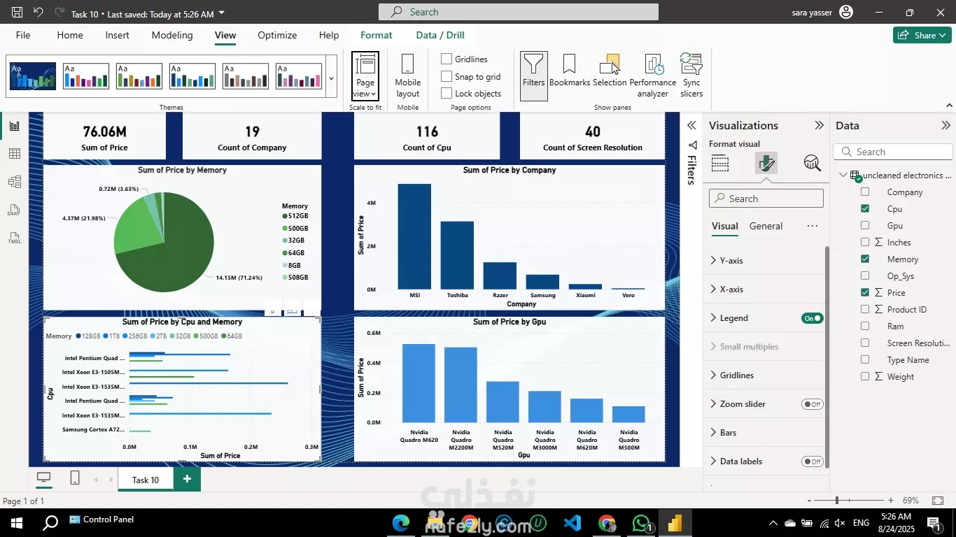Open Visual Studio Code from the taskbar
The width and height of the screenshot is (956, 537).
coord(572,523)
